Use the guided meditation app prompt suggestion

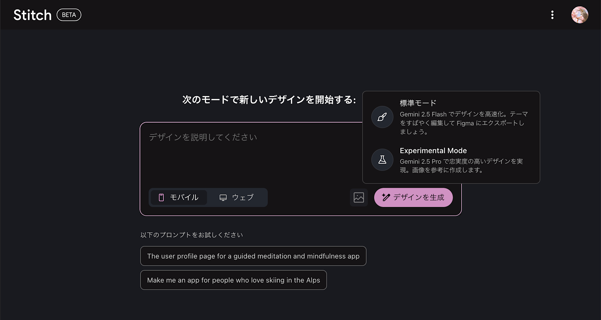[253, 256]
